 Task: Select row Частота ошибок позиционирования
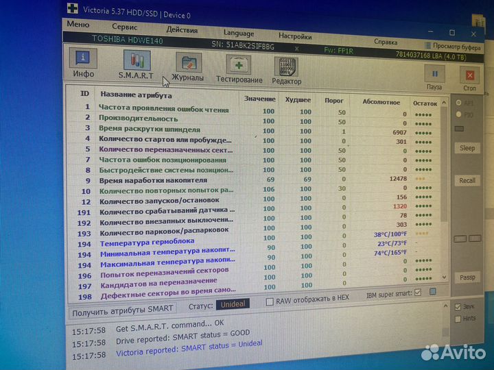pos(255,160)
